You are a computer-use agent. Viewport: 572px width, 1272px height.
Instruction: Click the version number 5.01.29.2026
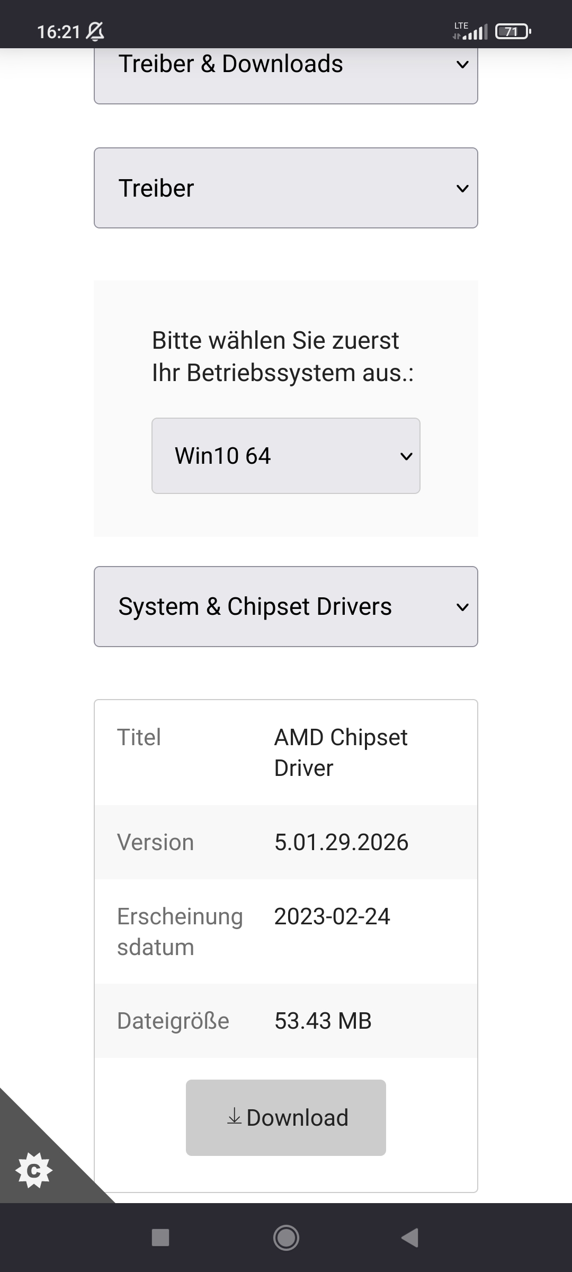[x=342, y=842]
